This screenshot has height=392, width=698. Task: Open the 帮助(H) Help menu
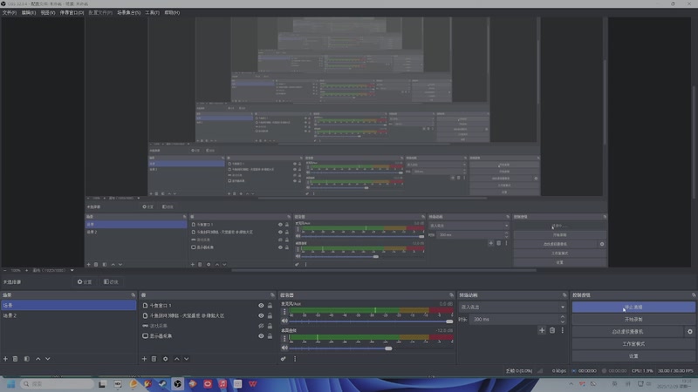172,12
